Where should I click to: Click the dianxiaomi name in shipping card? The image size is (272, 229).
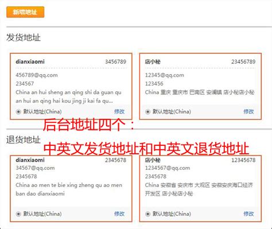30,61
